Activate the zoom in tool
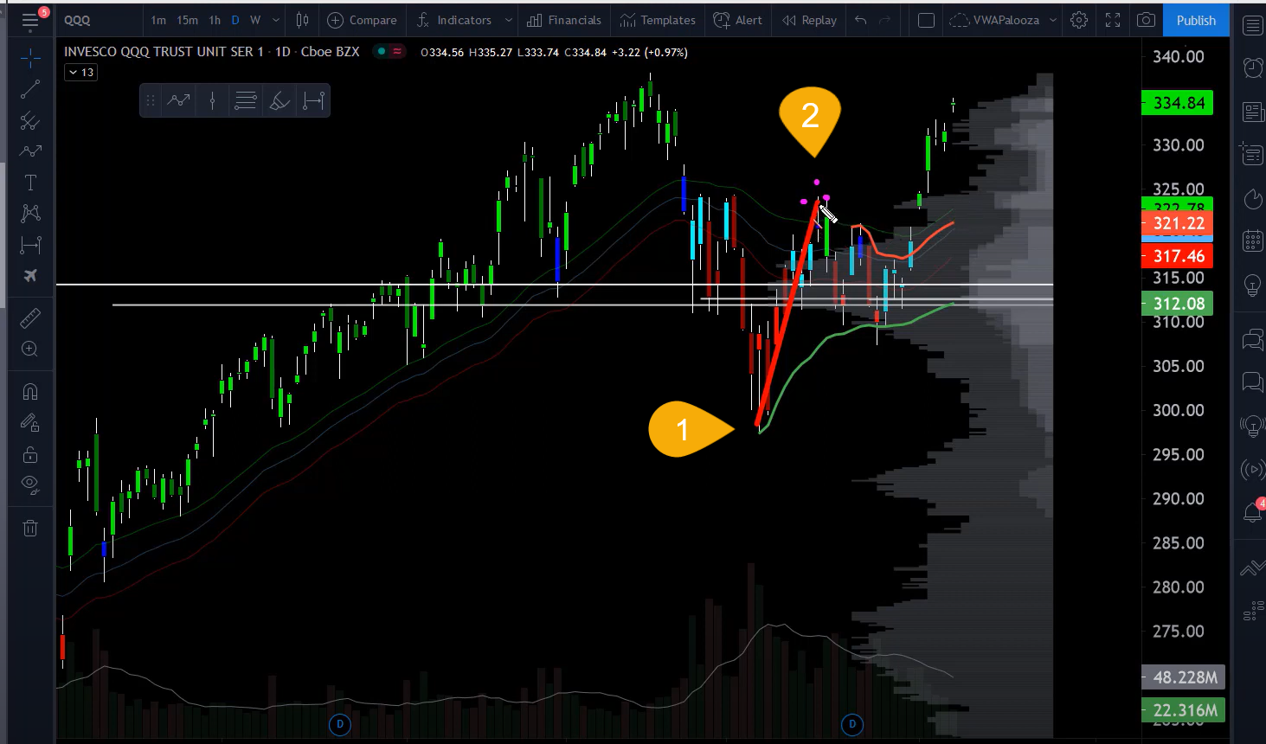 [30, 350]
